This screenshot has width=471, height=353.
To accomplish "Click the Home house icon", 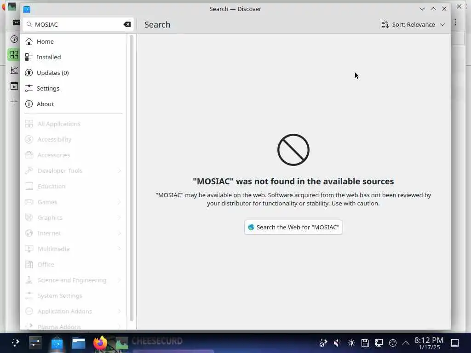I will [29, 41].
